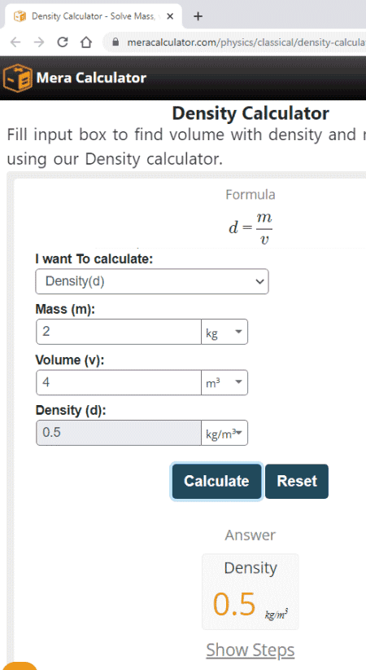Click the Mass (m) input field
Viewport: 366px width, 670px height.
point(119,332)
